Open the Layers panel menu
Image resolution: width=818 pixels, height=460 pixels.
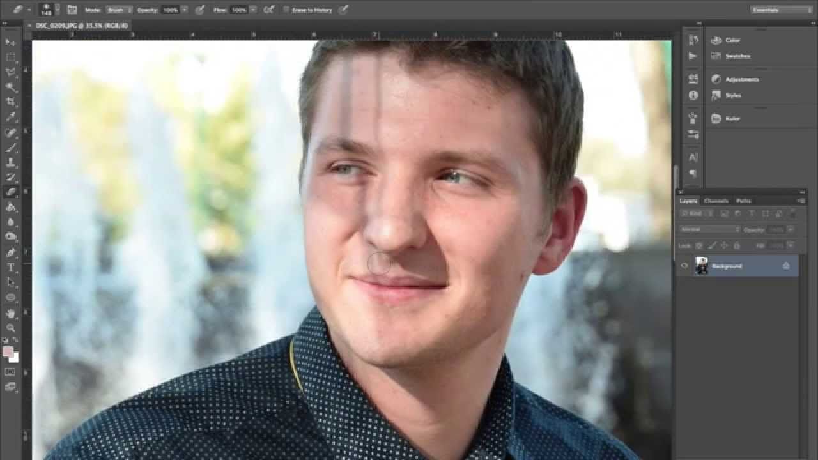[801, 201]
